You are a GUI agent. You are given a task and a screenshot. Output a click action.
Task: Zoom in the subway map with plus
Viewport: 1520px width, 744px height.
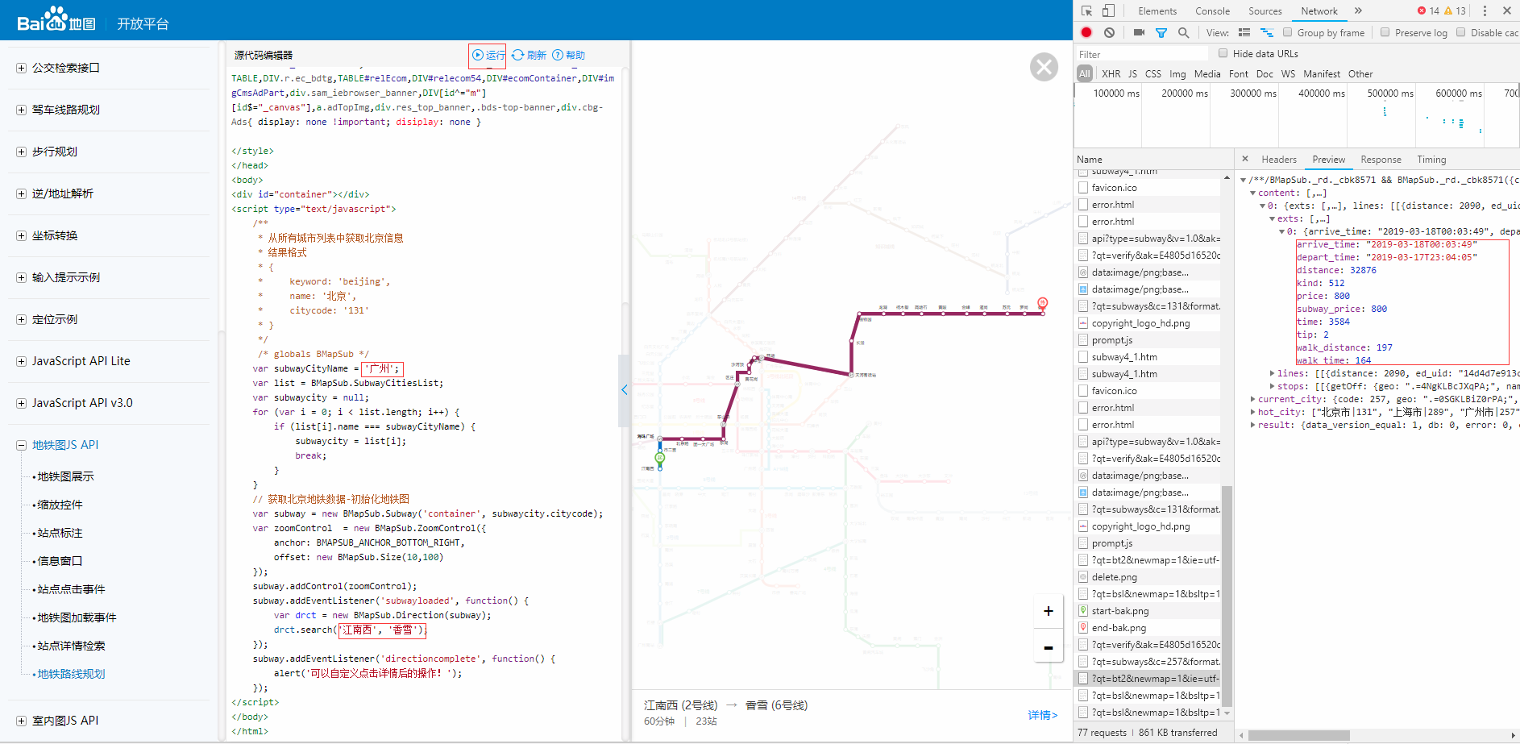click(x=1048, y=611)
